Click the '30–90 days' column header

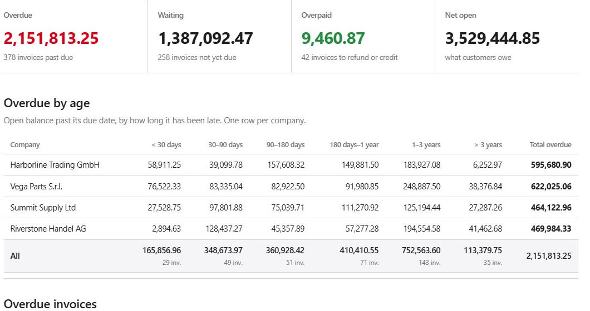point(225,145)
